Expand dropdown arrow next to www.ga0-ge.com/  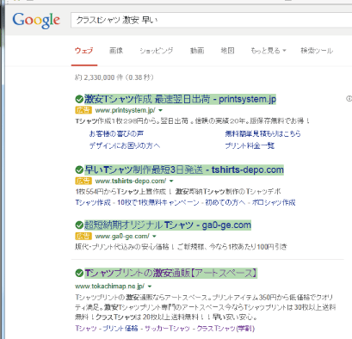click(x=154, y=237)
